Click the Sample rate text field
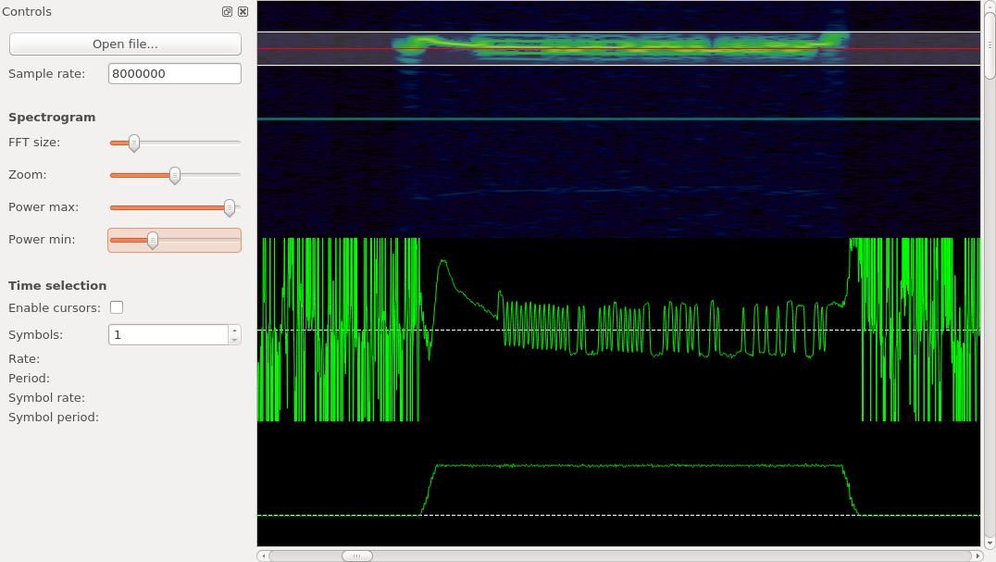 click(174, 73)
